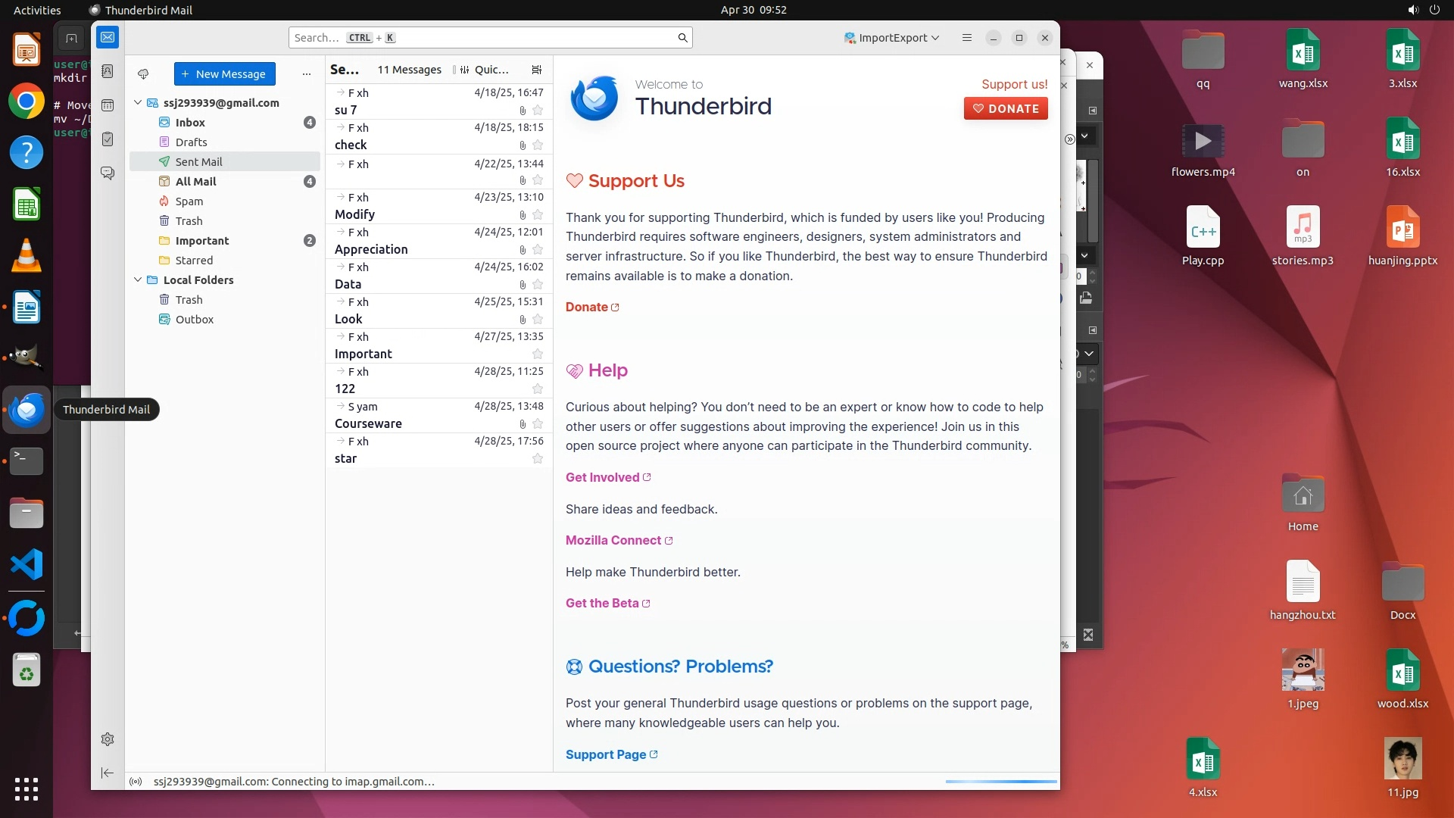Open the hamburger application menu
This screenshot has width=1454, height=818.
point(966,38)
